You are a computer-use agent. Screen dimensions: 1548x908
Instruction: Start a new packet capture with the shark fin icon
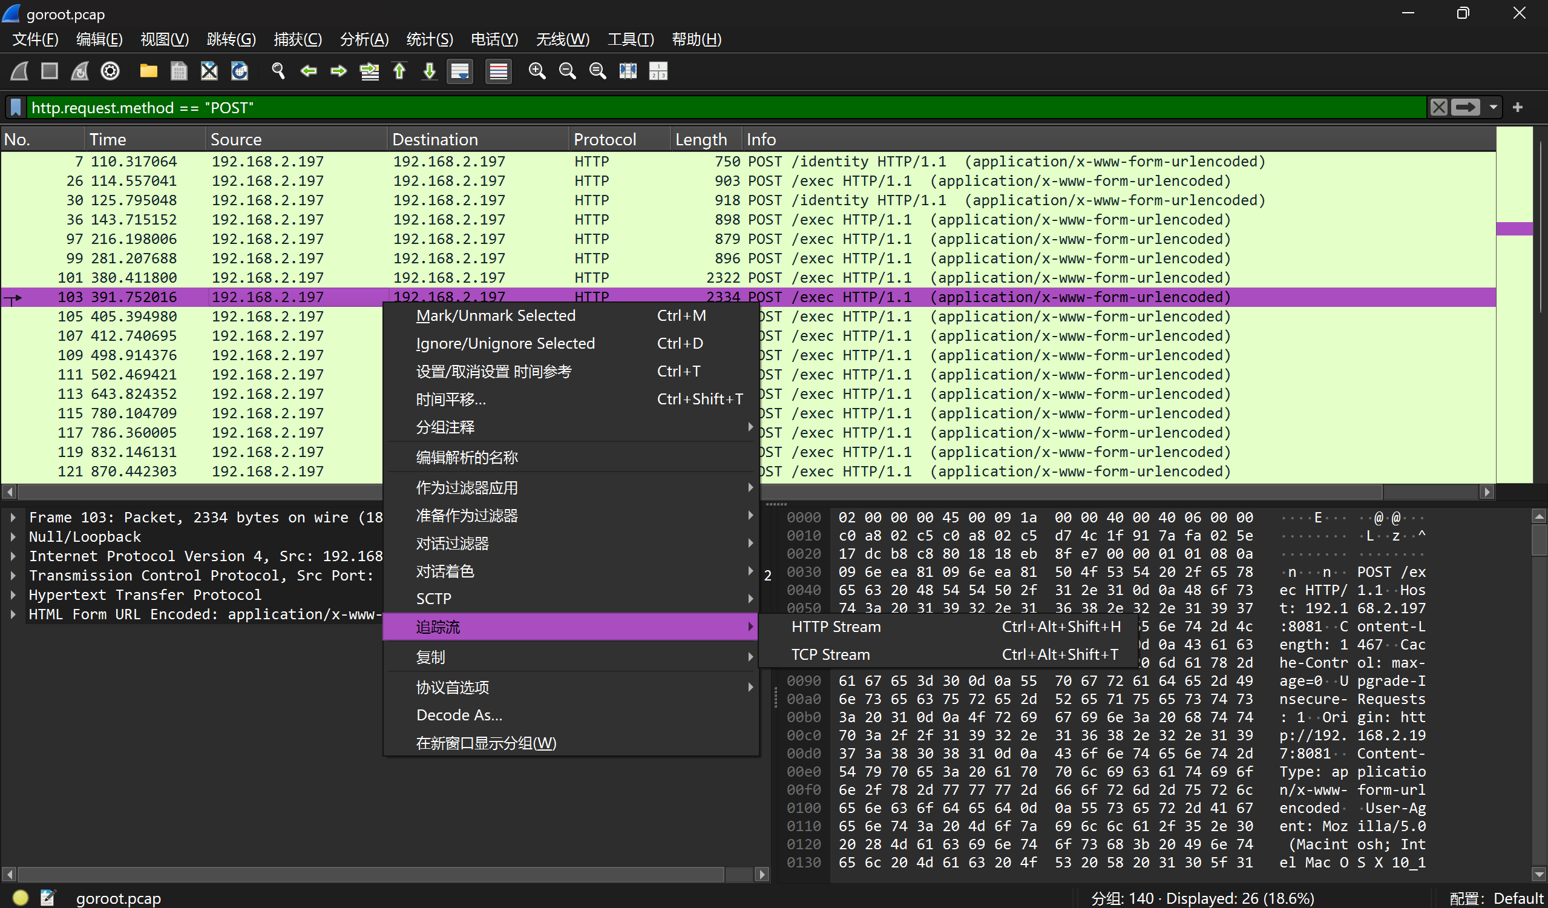tap(19, 71)
